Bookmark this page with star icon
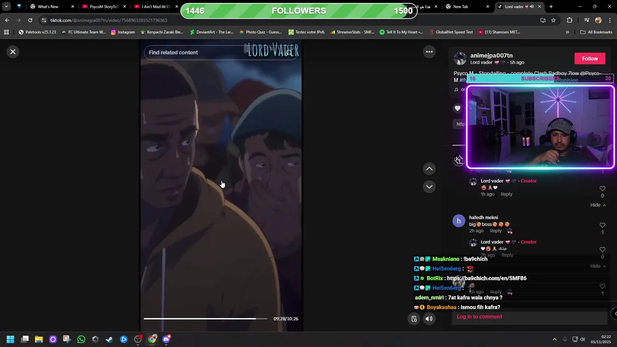The width and height of the screenshot is (617, 347). [553, 20]
